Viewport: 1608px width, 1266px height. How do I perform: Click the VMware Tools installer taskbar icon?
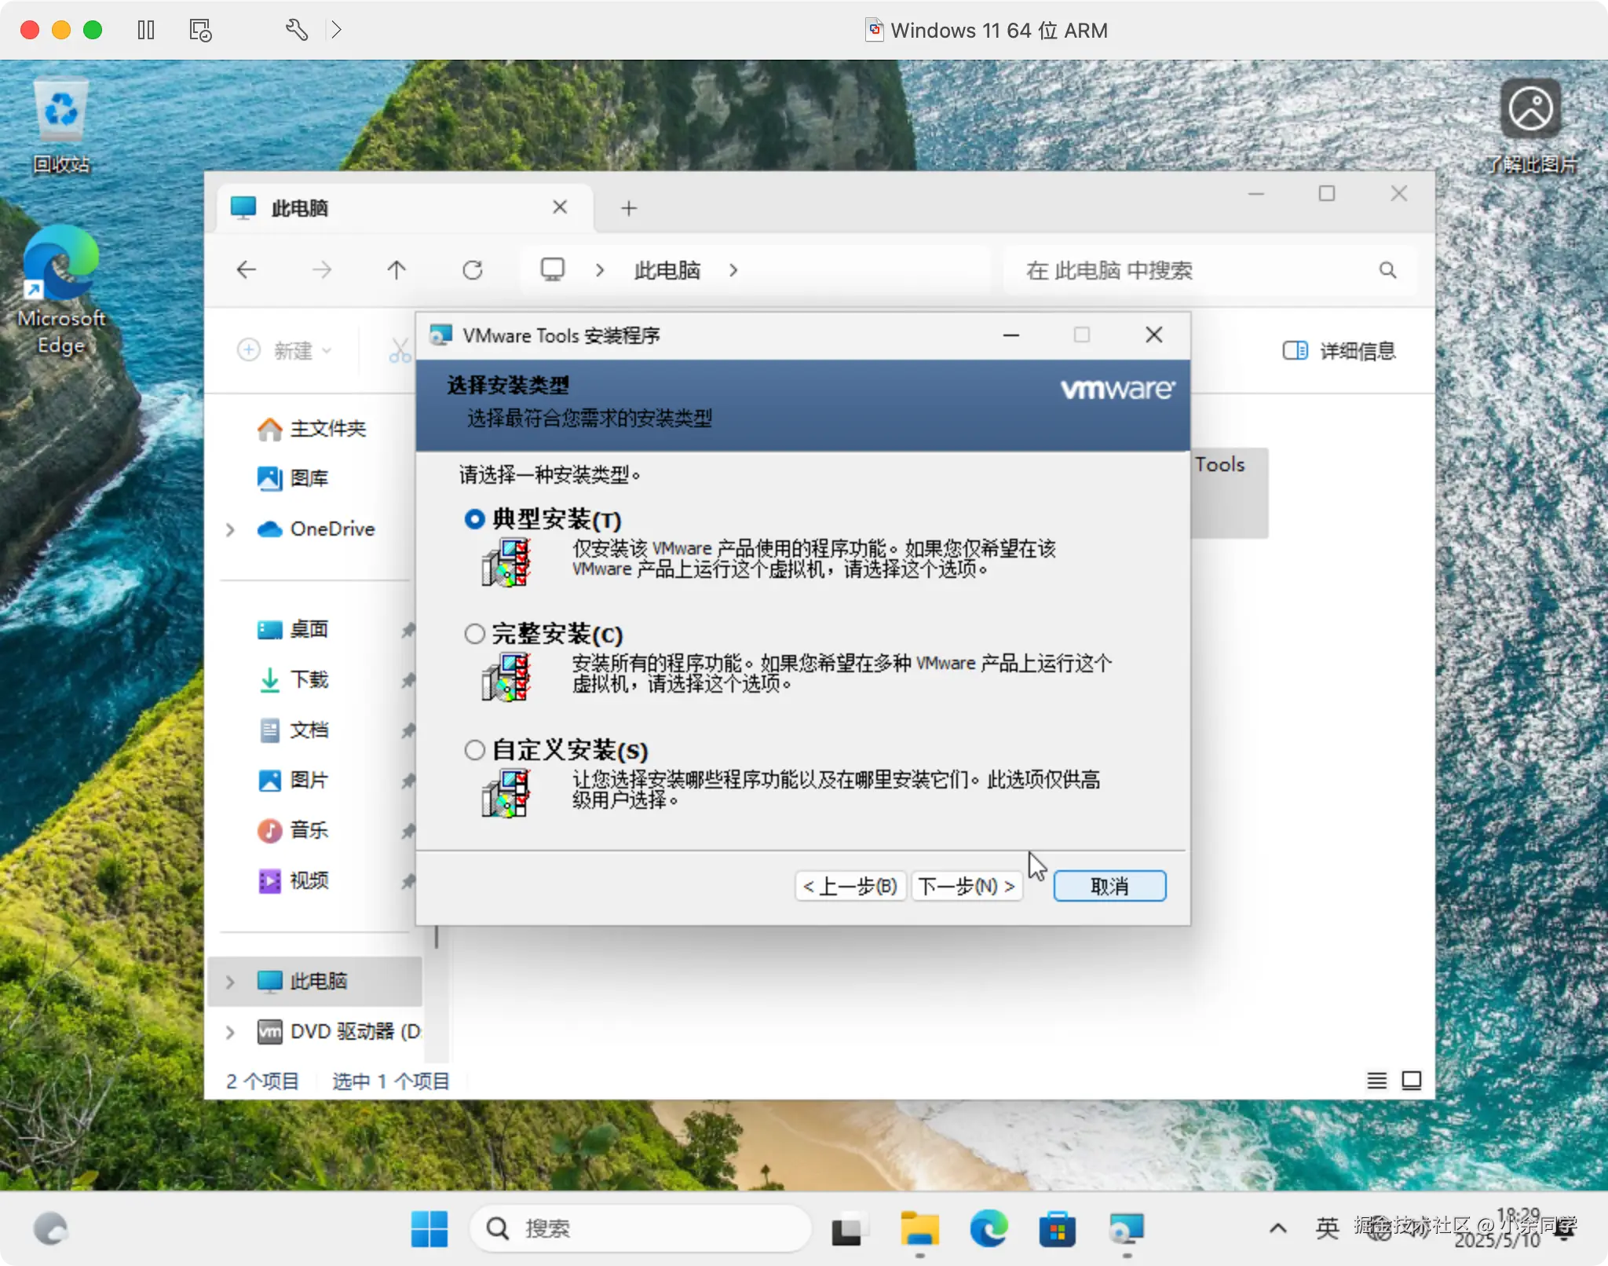coord(1126,1228)
